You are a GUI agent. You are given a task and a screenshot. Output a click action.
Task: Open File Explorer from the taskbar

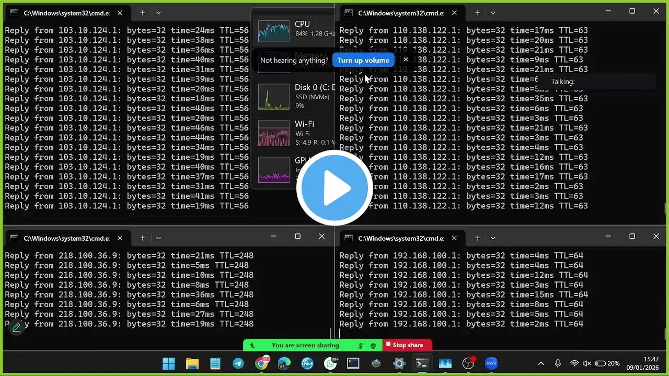192,363
